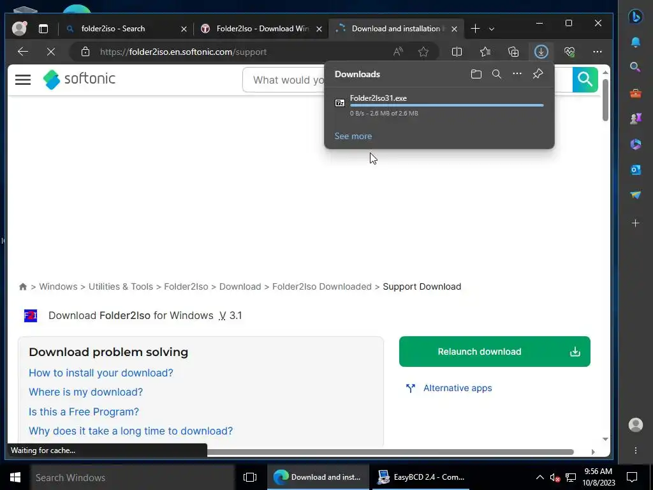Click Search Windows taskbar box
The image size is (653, 490).
(133, 477)
